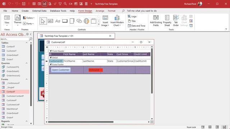Select the arrow Select tool in Controls
The height and width of the screenshot is (129, 230).
(43, 21)
